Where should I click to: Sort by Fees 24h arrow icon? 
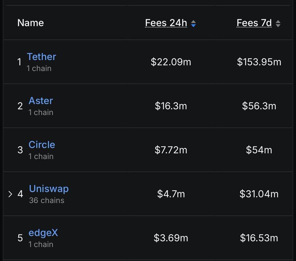(193, 24)
